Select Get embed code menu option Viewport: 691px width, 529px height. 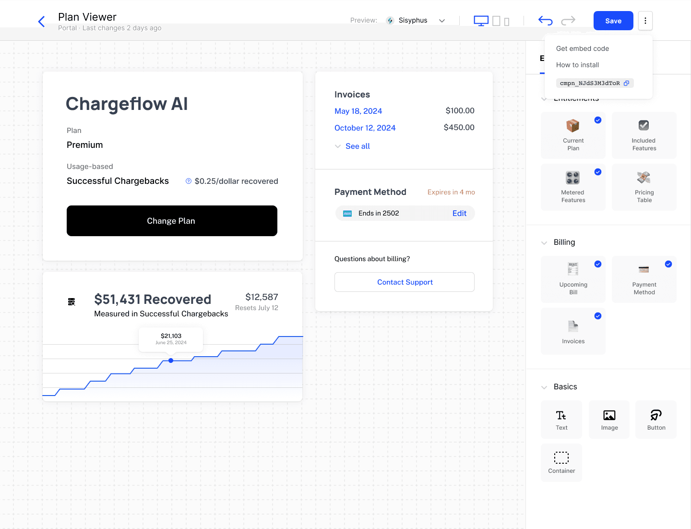click(x=582, y=48)
